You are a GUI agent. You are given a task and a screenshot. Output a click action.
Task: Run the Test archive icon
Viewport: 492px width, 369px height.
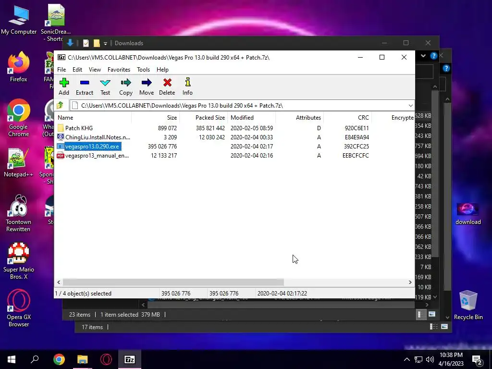point(105,86)
